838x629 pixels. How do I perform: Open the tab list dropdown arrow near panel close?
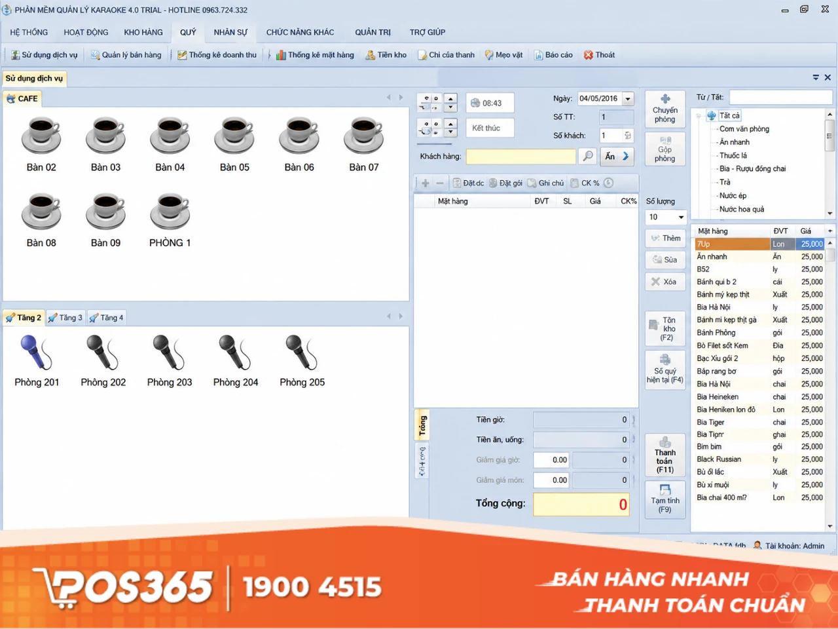coord(816,77)
